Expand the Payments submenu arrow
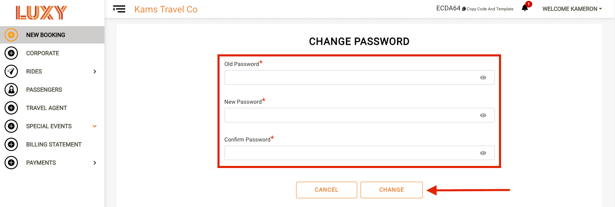 (95, 163)
